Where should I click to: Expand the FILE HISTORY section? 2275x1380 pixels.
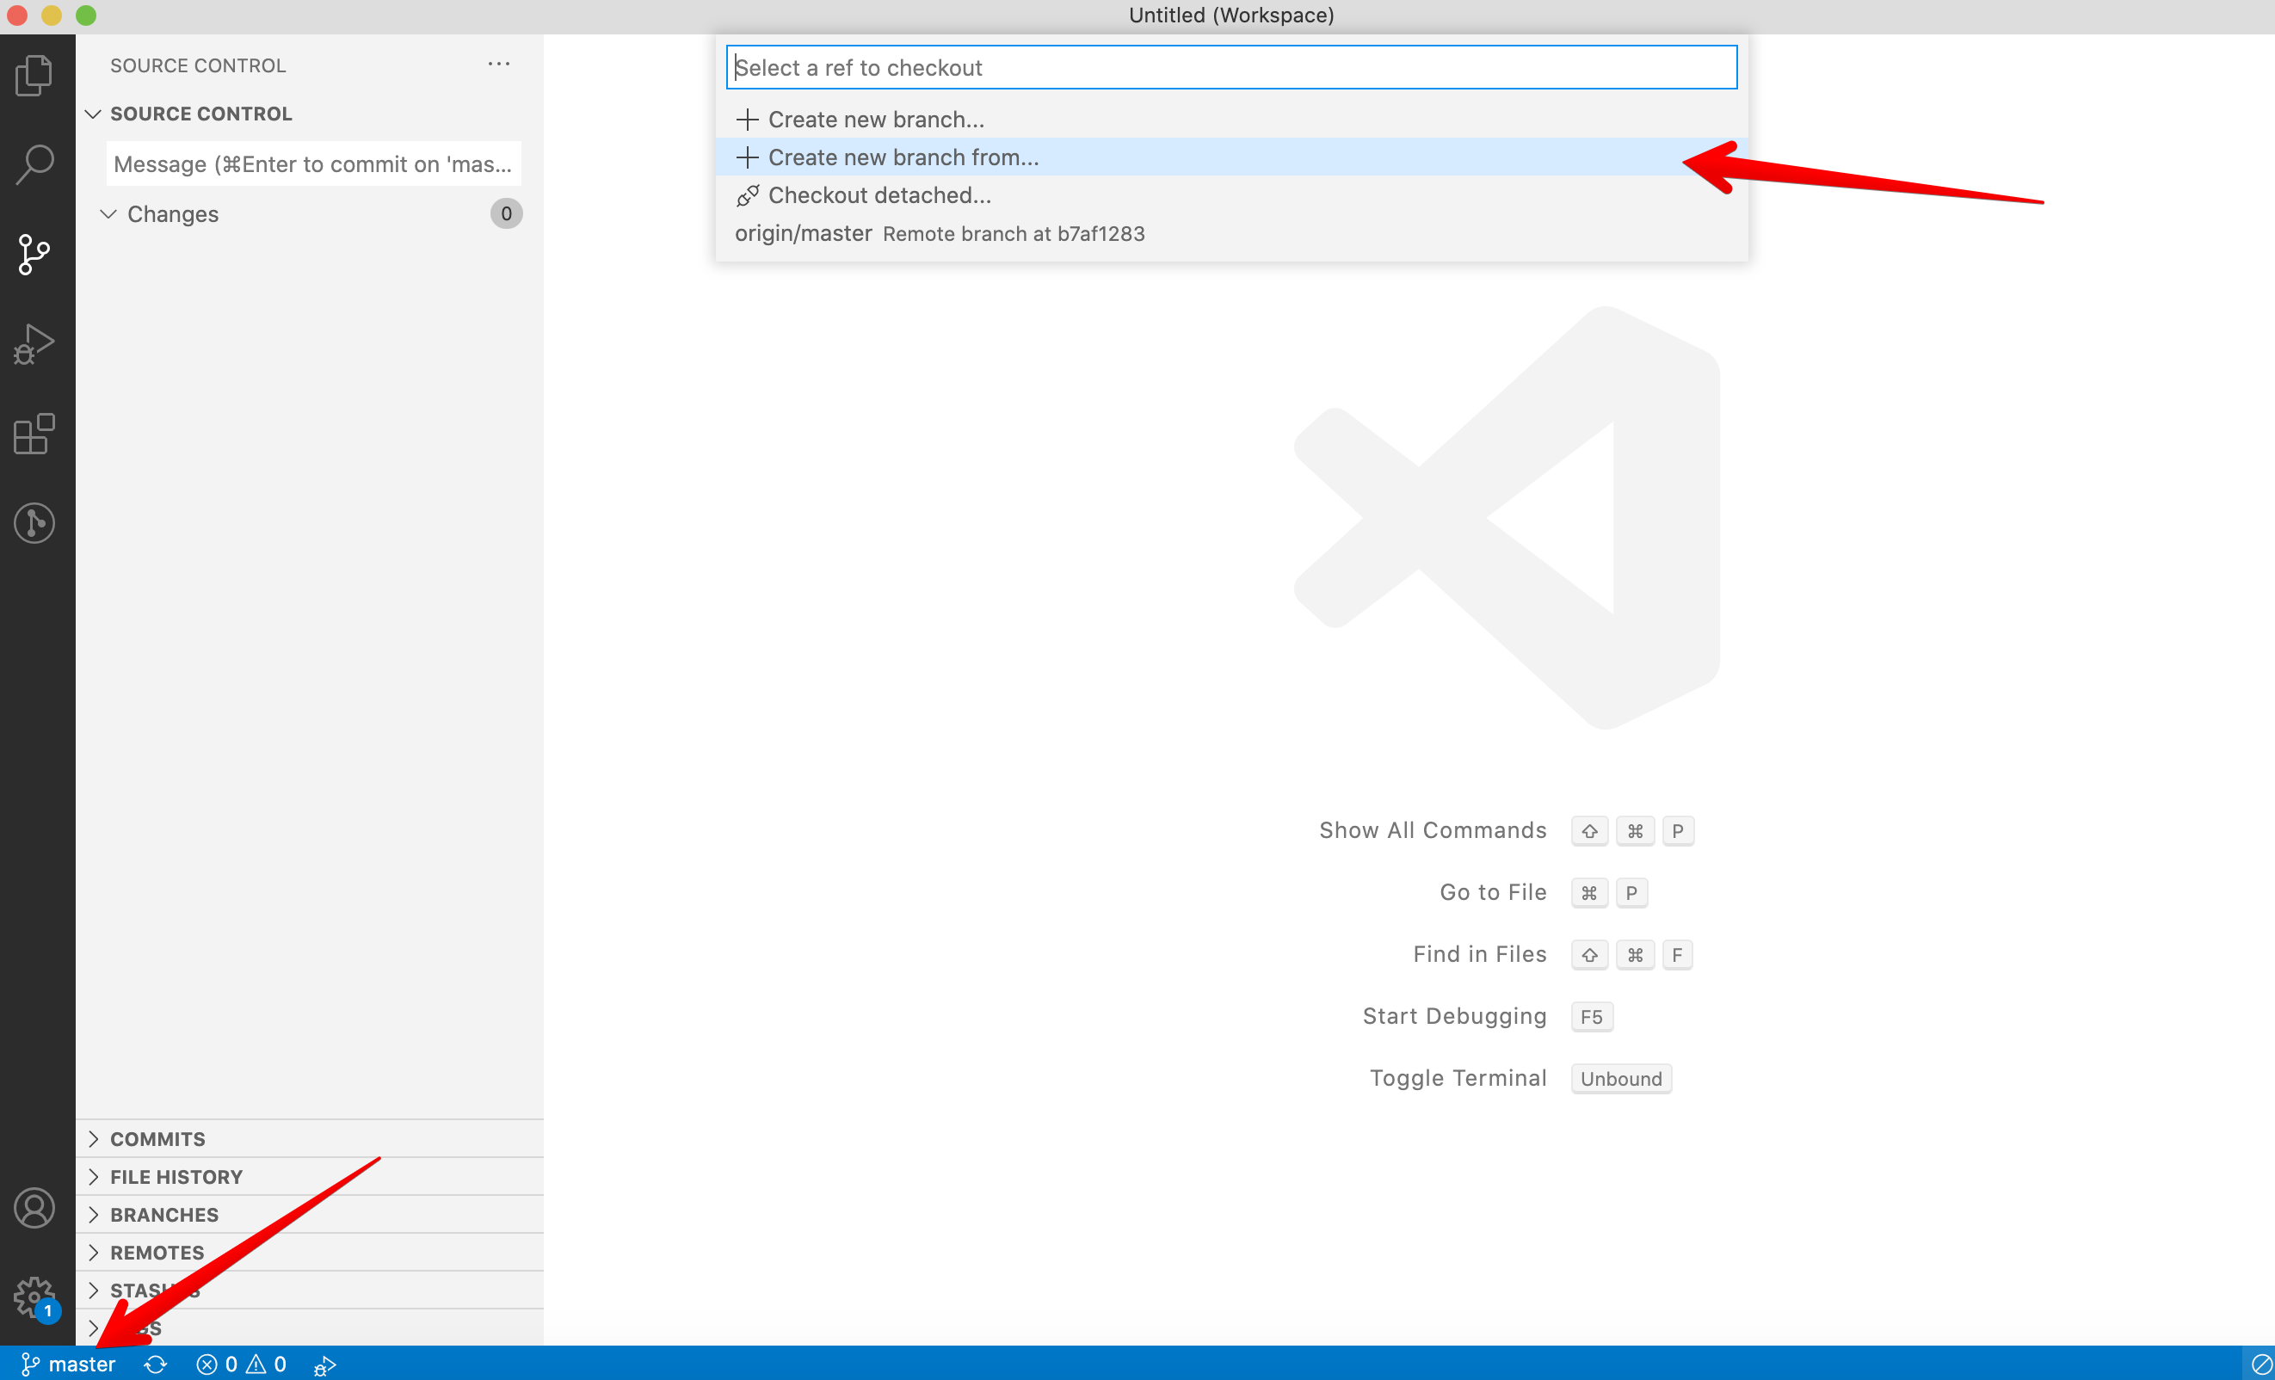pyautogui.click(x=176, y=1176)
